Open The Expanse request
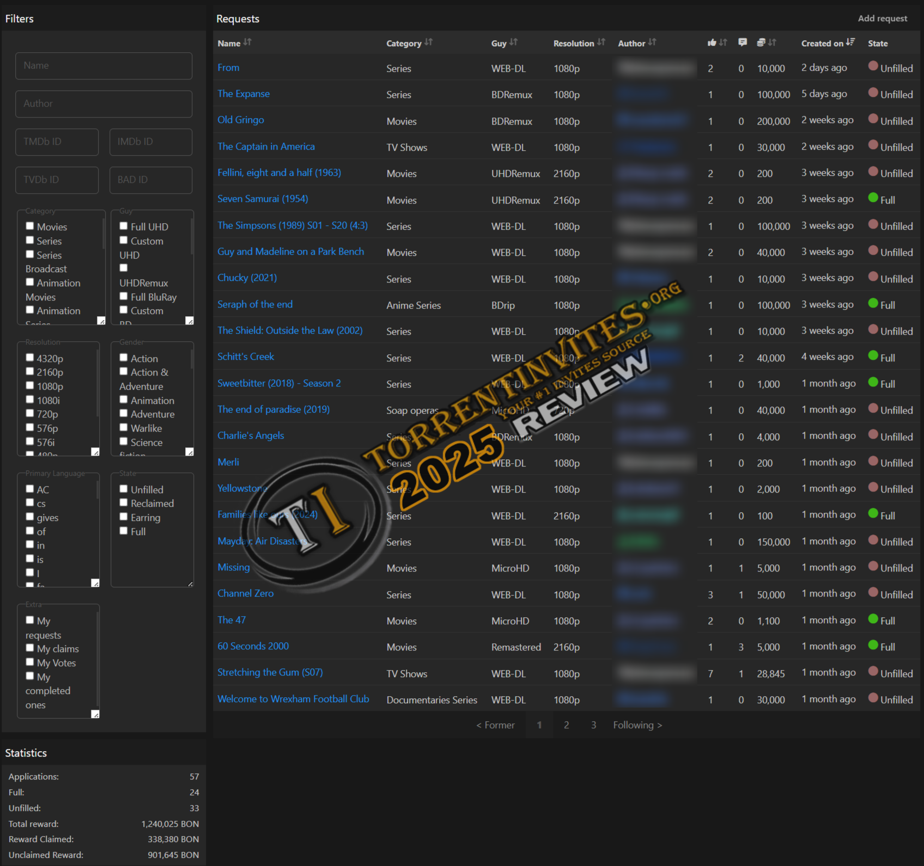The image size is (924, 866). pyautogui.click(x=244, y=94)
